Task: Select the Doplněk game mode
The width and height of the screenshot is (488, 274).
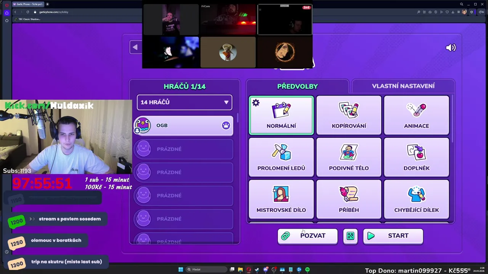Action: [x=416, y=157]
